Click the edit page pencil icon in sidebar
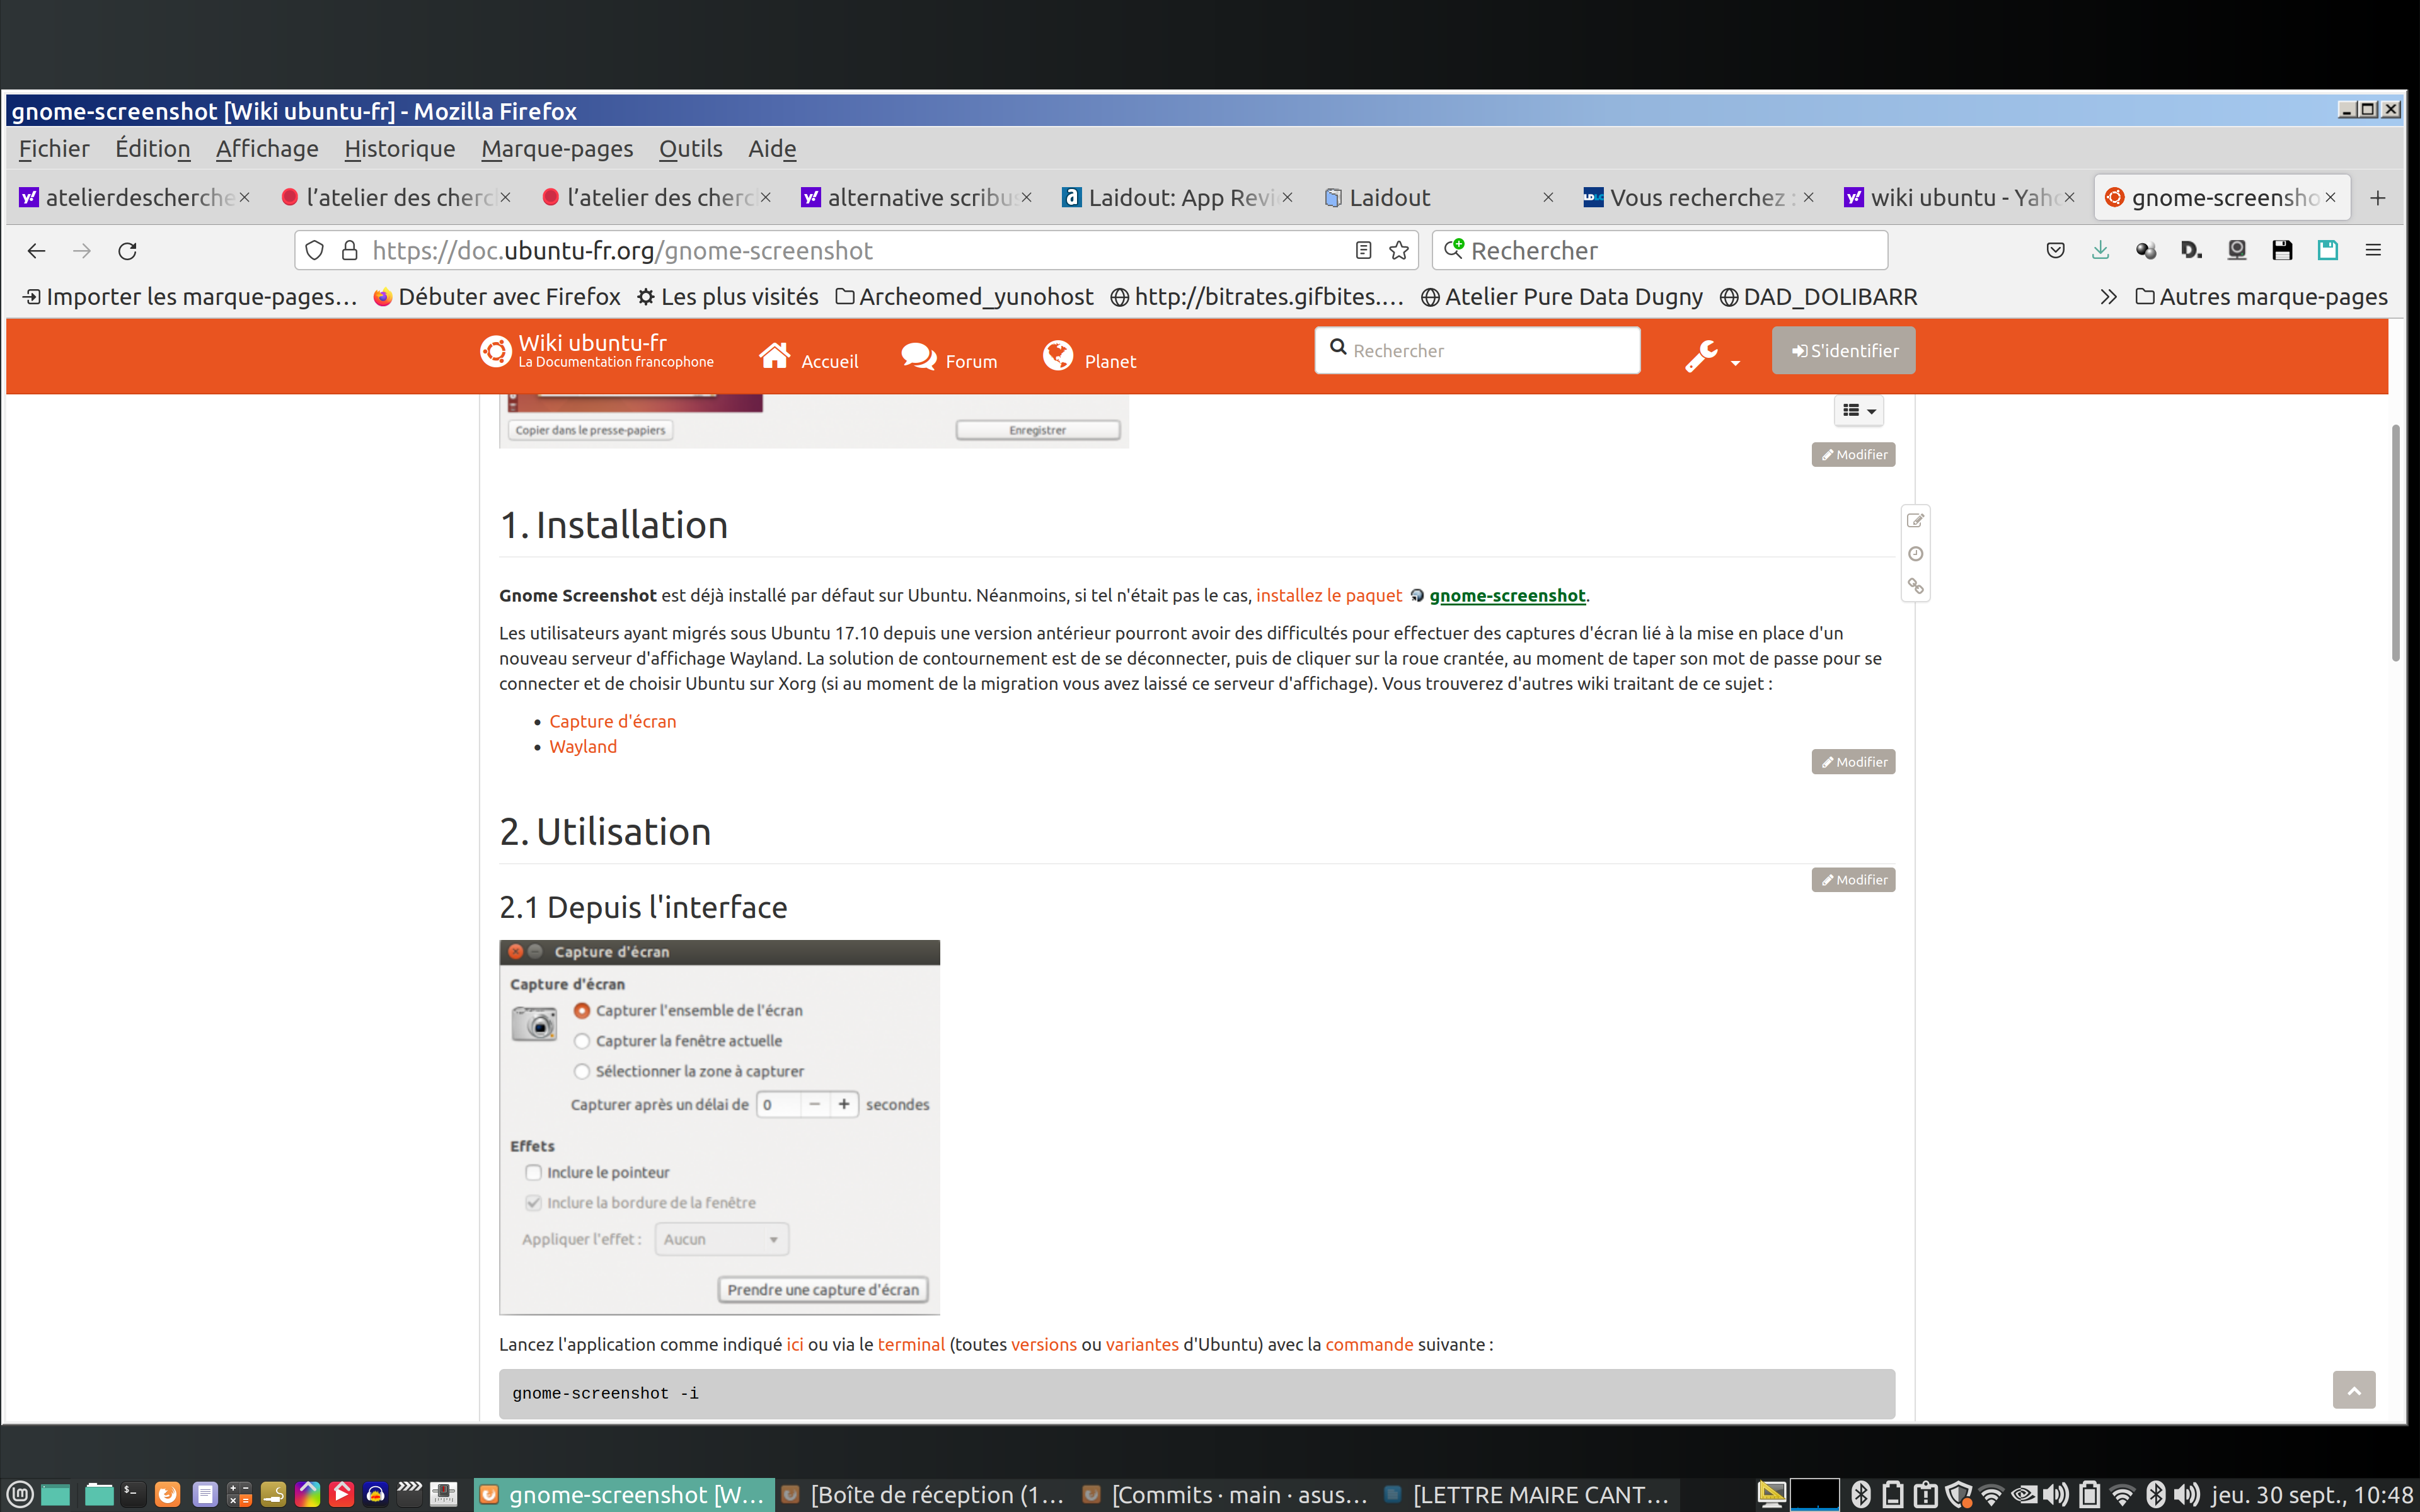The width and height of the screenshot is (2420, 1512). click(1915, 520)
